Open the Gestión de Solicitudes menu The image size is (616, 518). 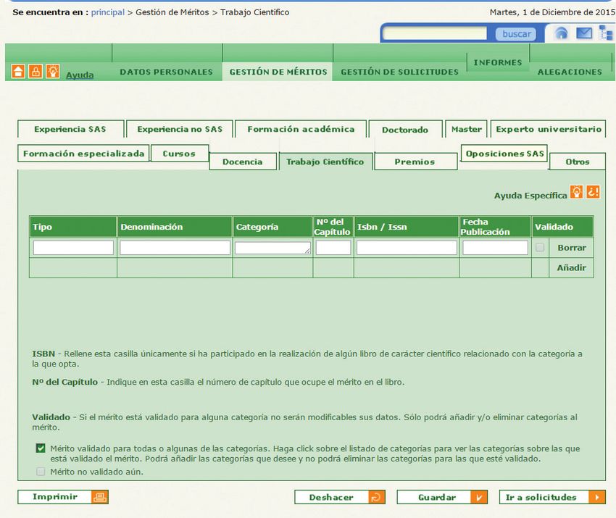(399, 72)
